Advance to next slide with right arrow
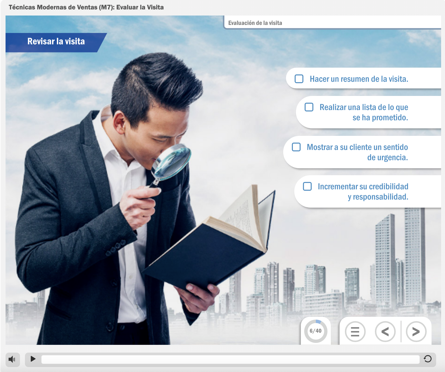 click(416, 332)
